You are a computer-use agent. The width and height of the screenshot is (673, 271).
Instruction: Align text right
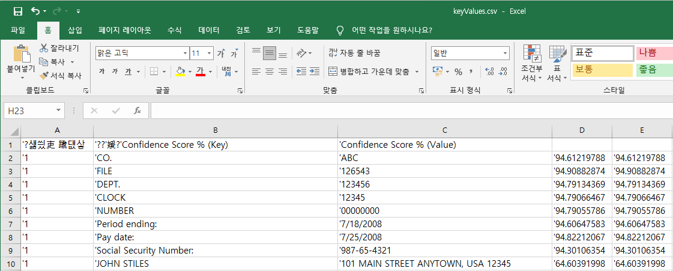[x=282, y=72]
